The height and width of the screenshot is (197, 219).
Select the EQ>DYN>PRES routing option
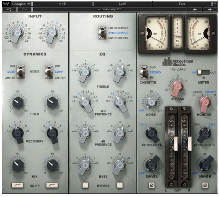tap(118, 28)
